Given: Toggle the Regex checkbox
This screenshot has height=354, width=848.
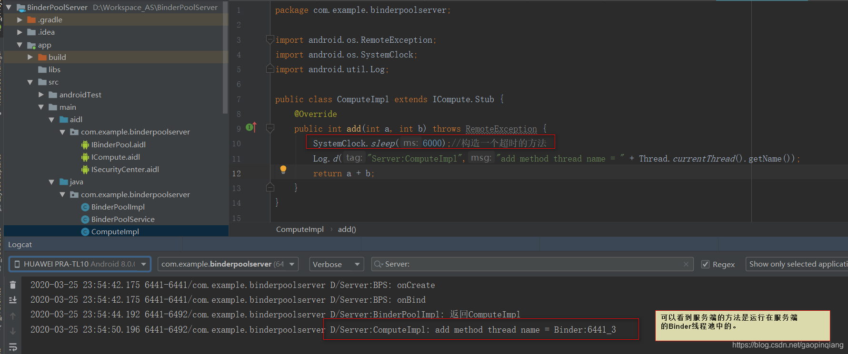Looking at the screenshot, I should 706,264.
